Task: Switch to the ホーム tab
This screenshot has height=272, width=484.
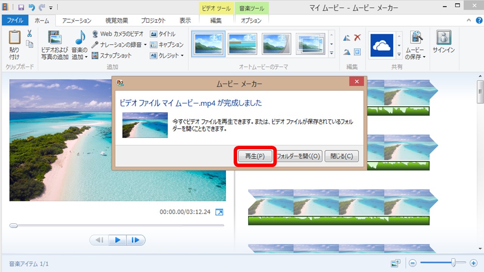Action: click(42, 20)
